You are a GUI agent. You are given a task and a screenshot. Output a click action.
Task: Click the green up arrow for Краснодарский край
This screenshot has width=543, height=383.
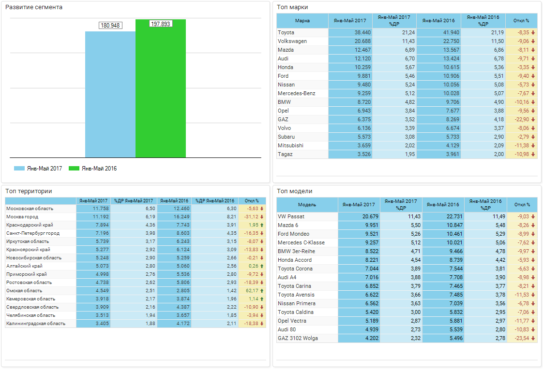(x=262, y=225)
